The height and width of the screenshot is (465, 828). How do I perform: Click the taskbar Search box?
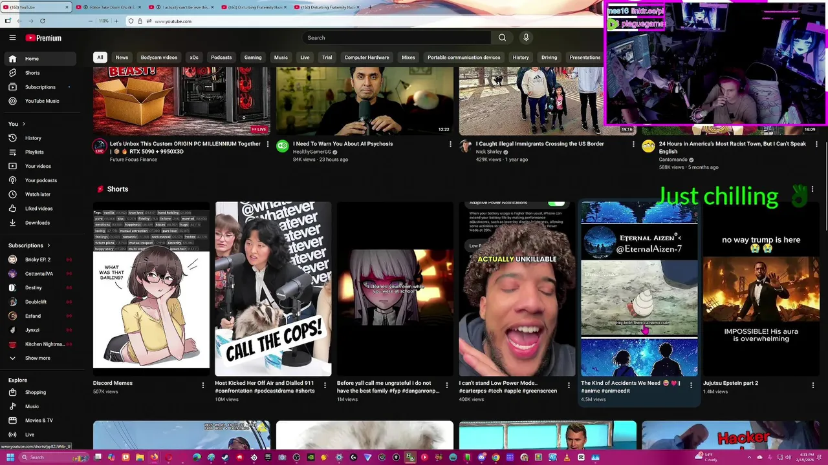click(53, 457)
